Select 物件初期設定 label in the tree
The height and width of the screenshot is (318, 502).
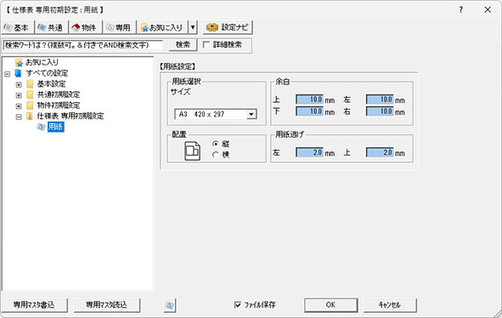pos(59,105)
